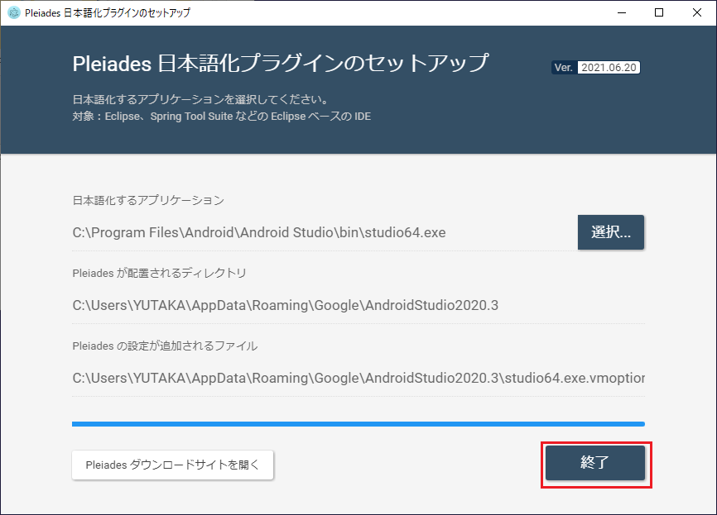Click the Ver. 2021.06.20 version badge
This screenshot has width=717, height=515.
[x=595, y=68]
